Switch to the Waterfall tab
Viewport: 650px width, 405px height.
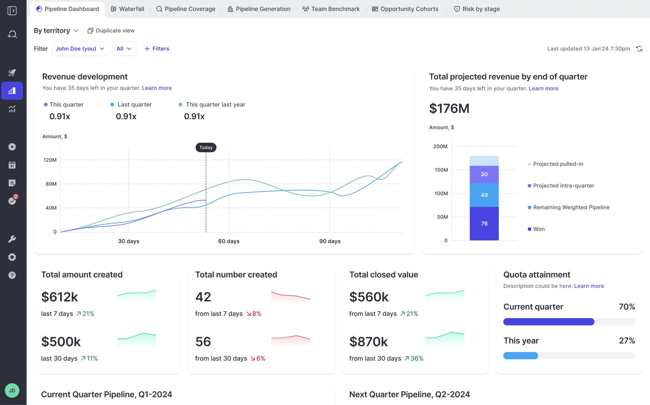pos(128,9)
